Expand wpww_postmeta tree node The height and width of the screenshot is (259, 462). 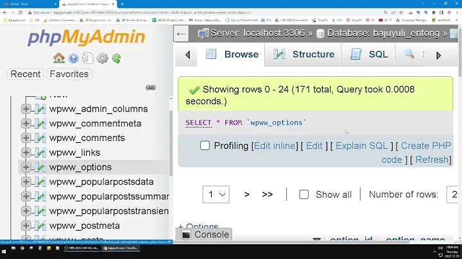click(26, 226)
